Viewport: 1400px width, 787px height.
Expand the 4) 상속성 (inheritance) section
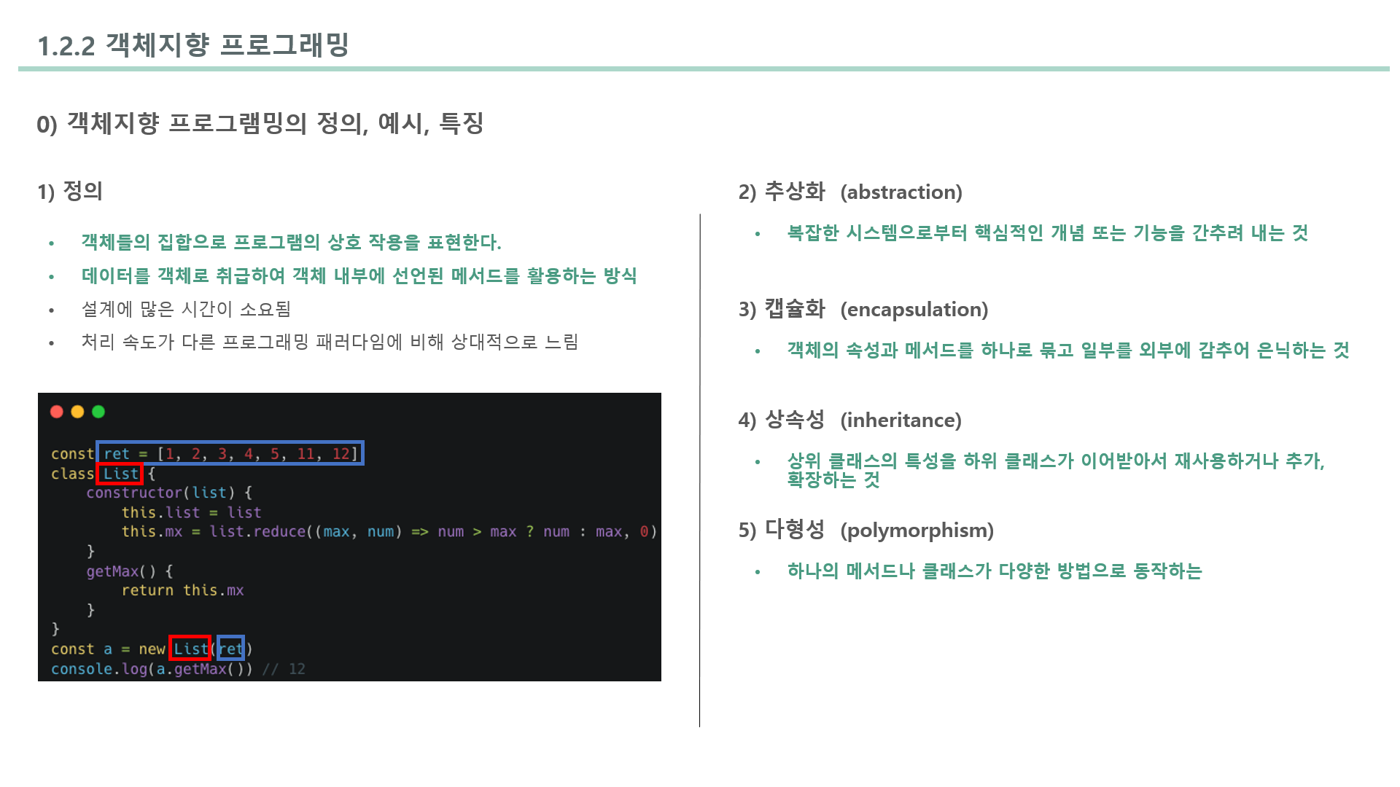[x=849, y=420]
